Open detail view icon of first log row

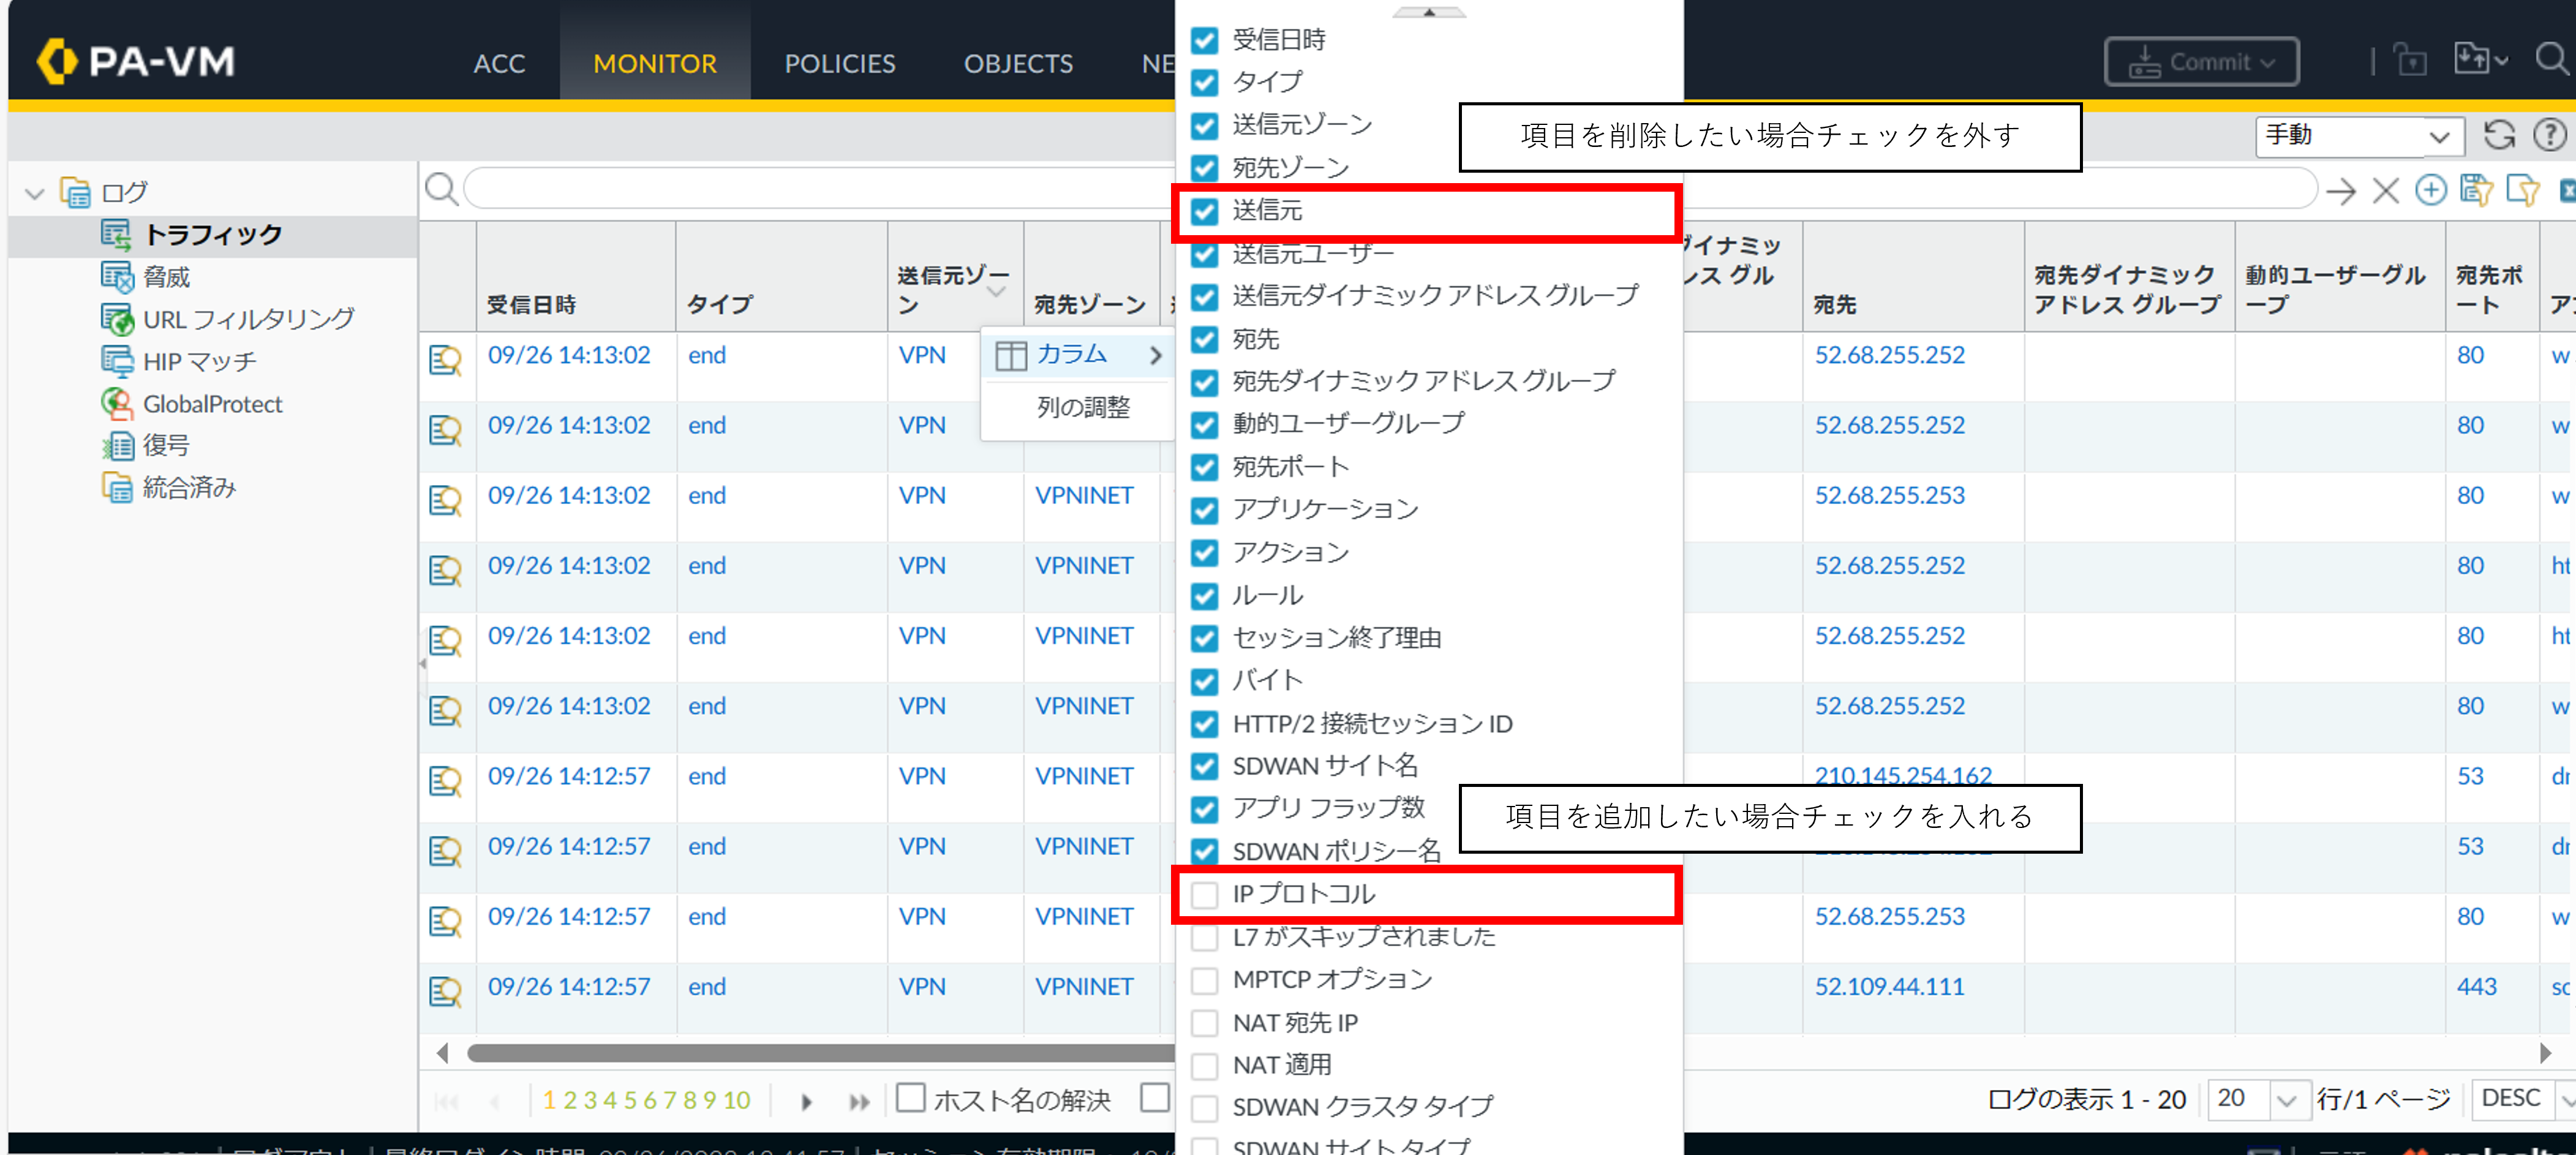coord(445,359)
